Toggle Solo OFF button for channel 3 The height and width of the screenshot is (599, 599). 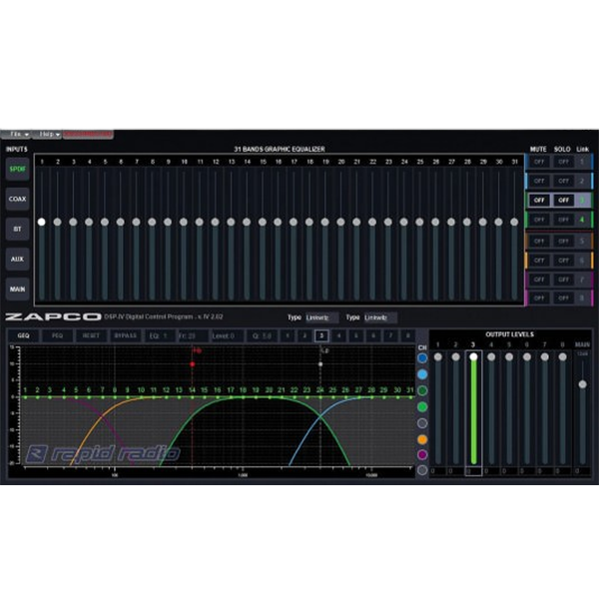[563, 200]
